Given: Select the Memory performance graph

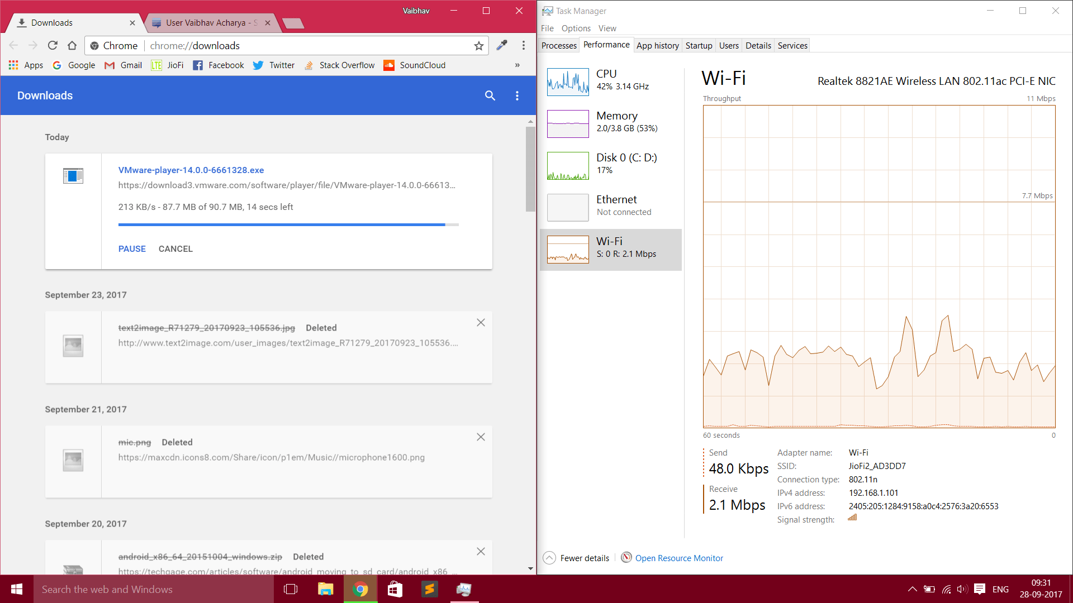Looking at the screenshot, I should 611,123.
